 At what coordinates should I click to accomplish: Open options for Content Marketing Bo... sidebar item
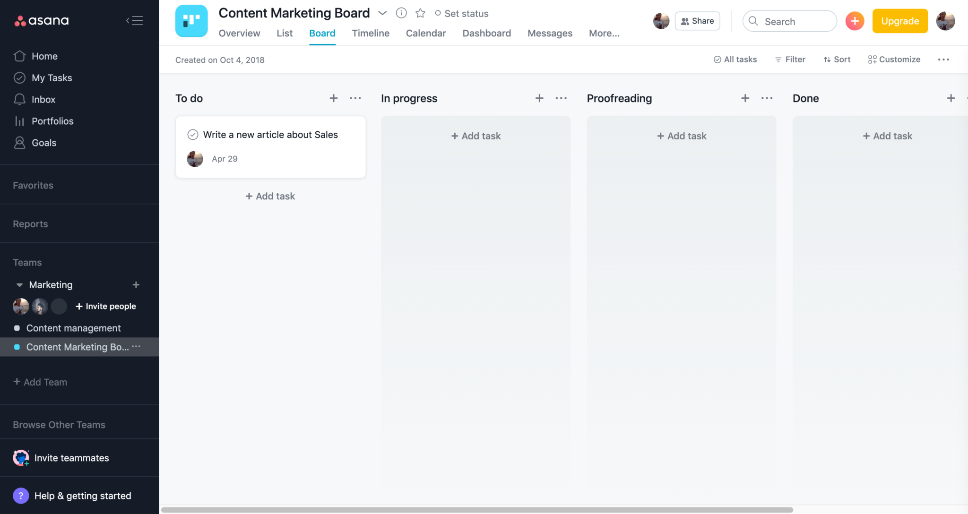coord(136,347)
